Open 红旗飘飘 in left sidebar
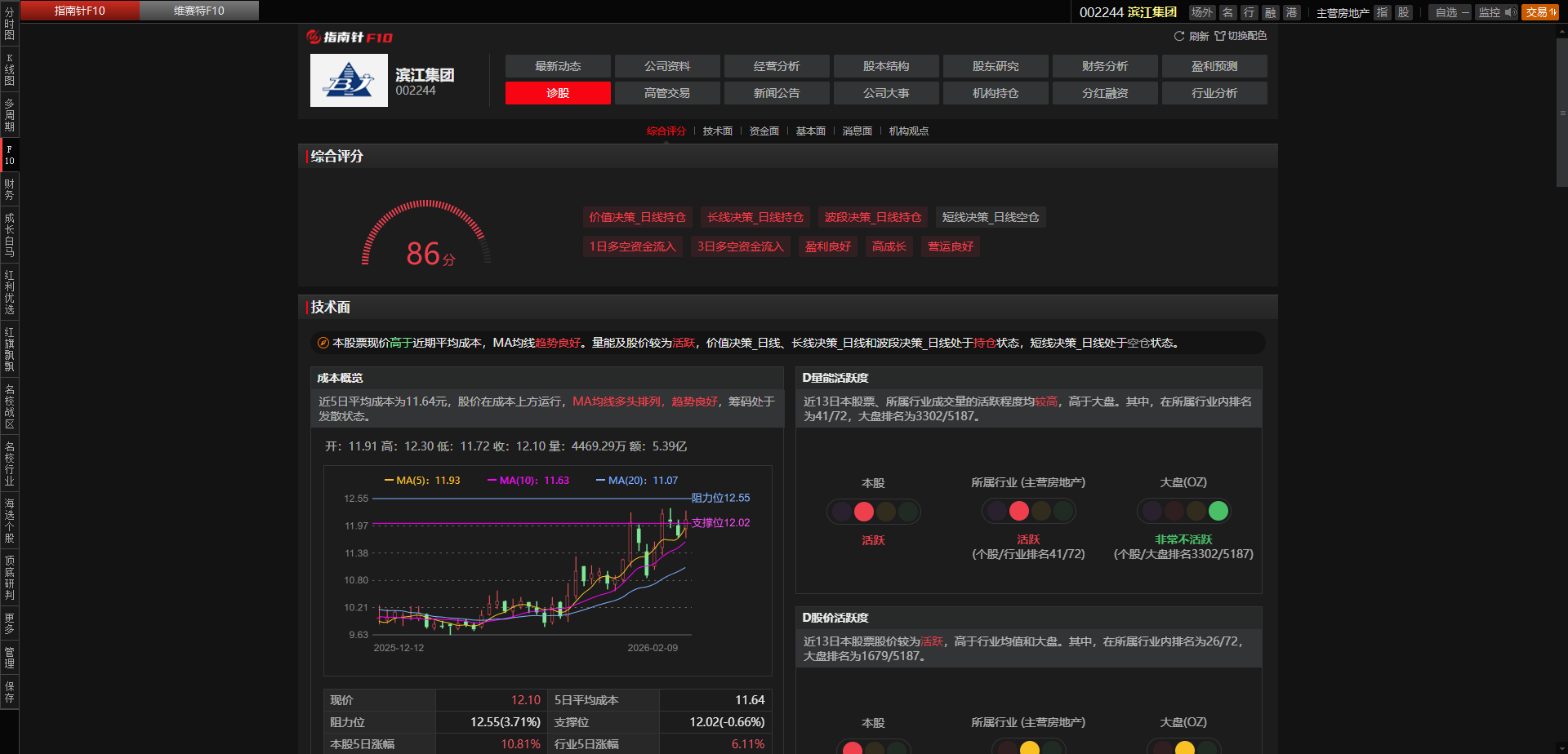The image size is (1568, 754). [10, 349]
